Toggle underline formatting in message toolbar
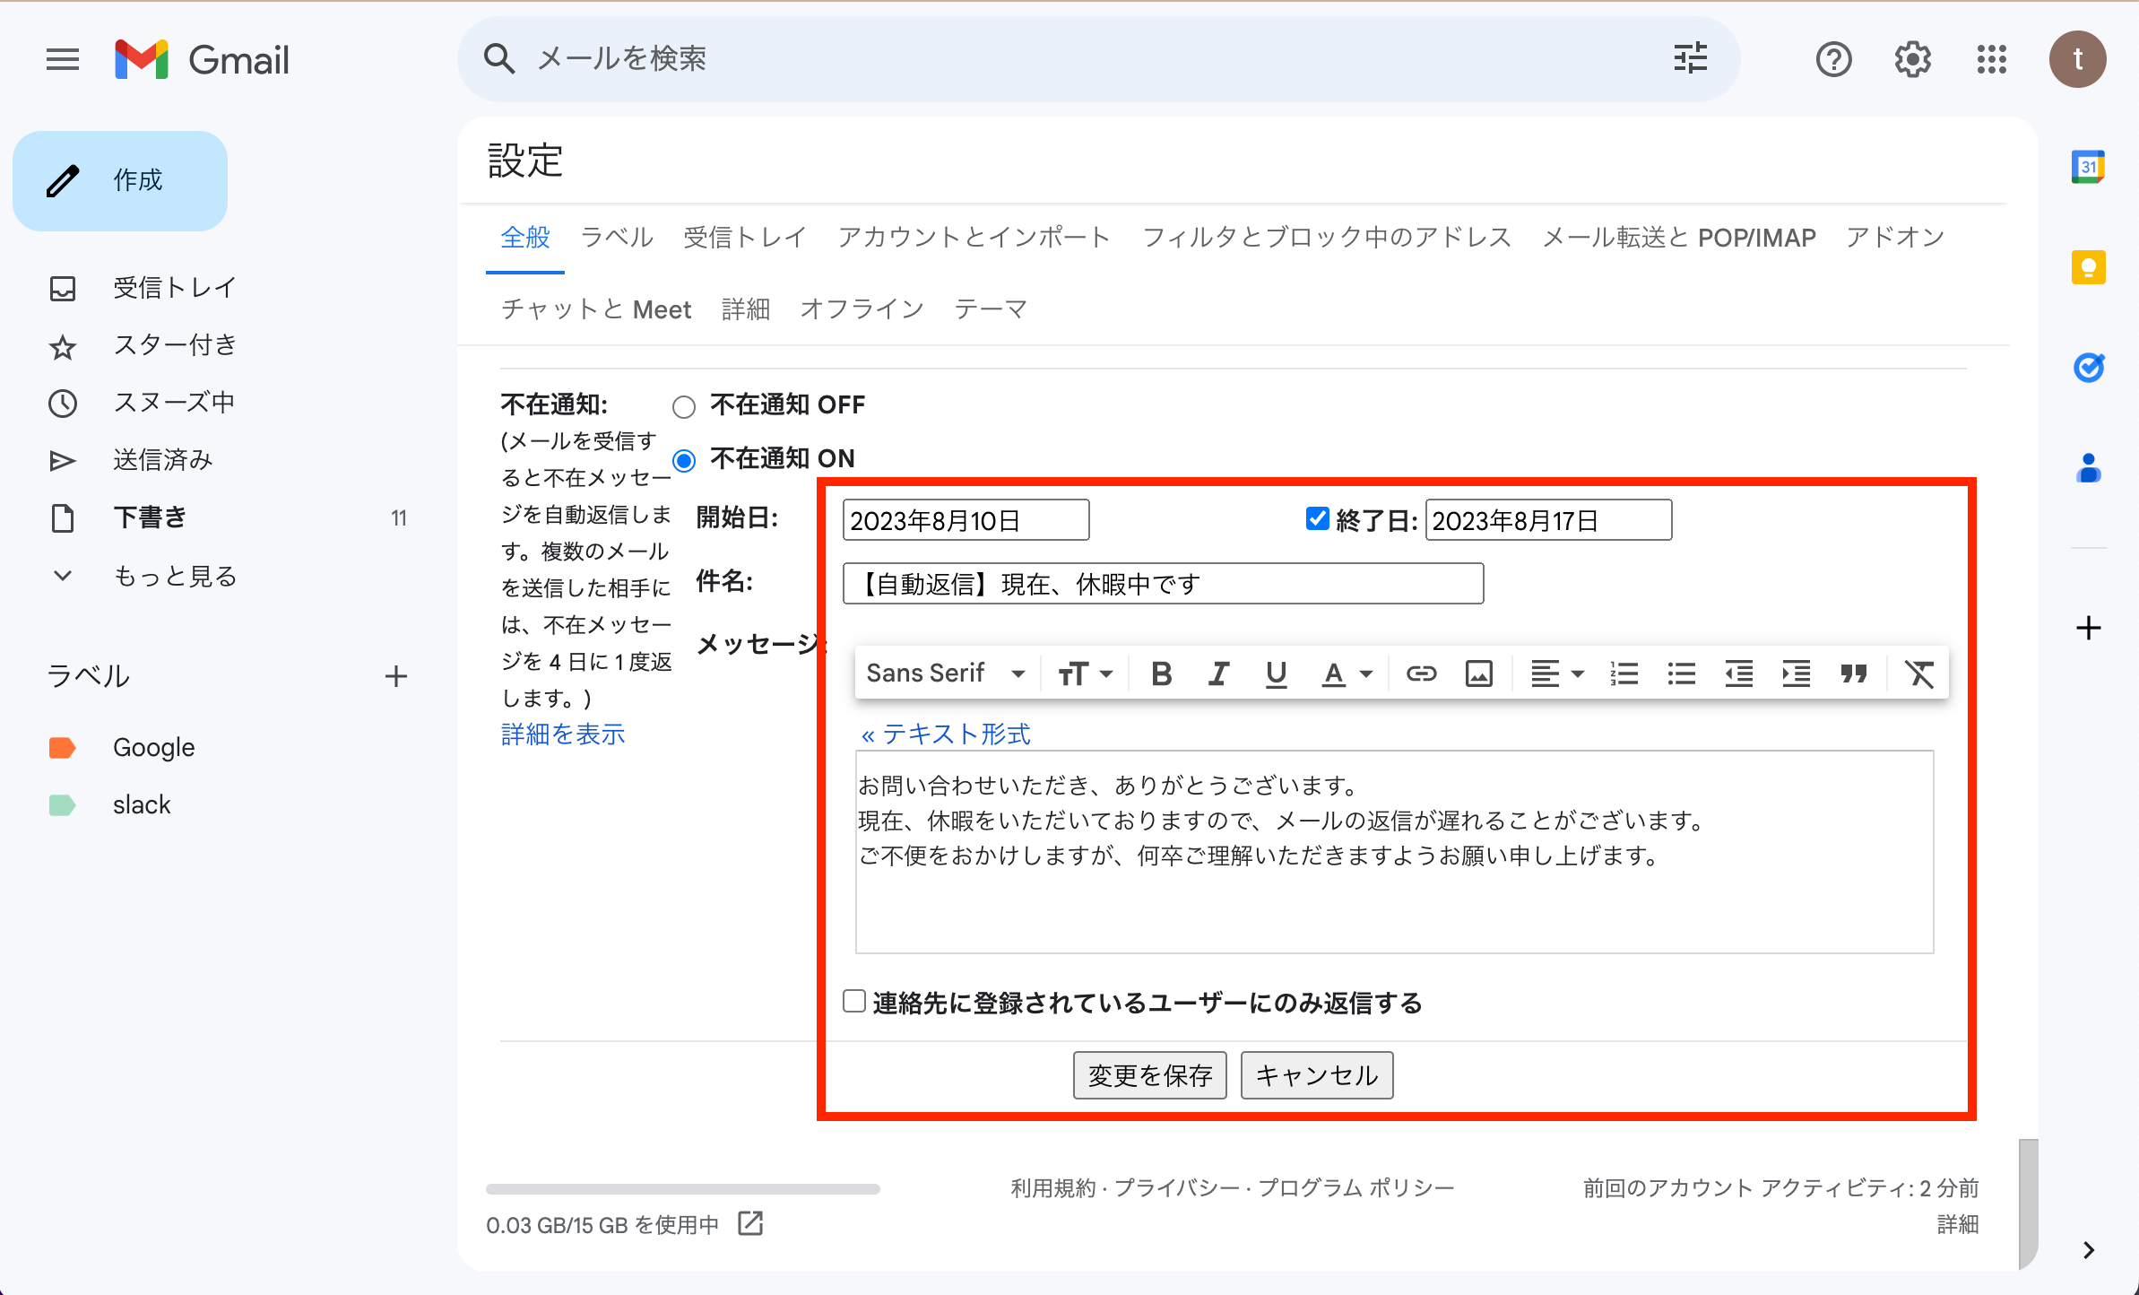The width and height of the screenshot is (2139, 1295). pyautogui.click(x=1276, y=673)
